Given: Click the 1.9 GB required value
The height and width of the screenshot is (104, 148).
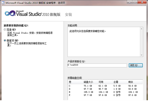Looking at the screenshot, I should pyautogui.click(x=117, y=89).
